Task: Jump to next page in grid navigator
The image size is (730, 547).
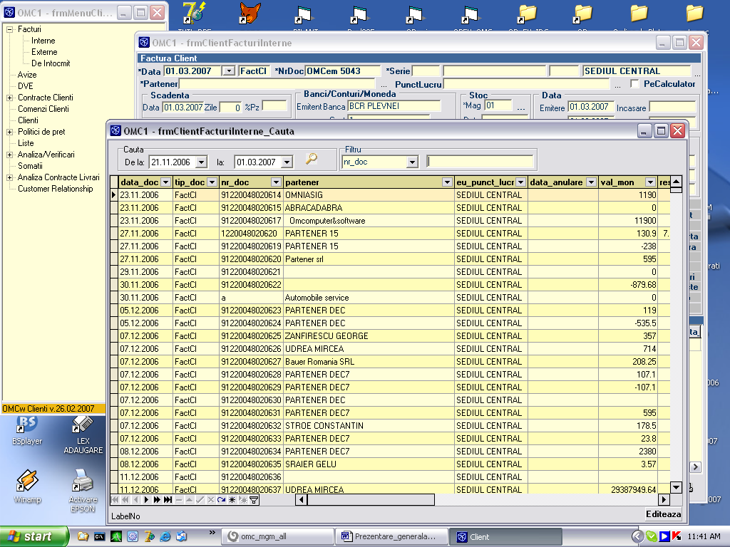Action: tap(157, 500)
